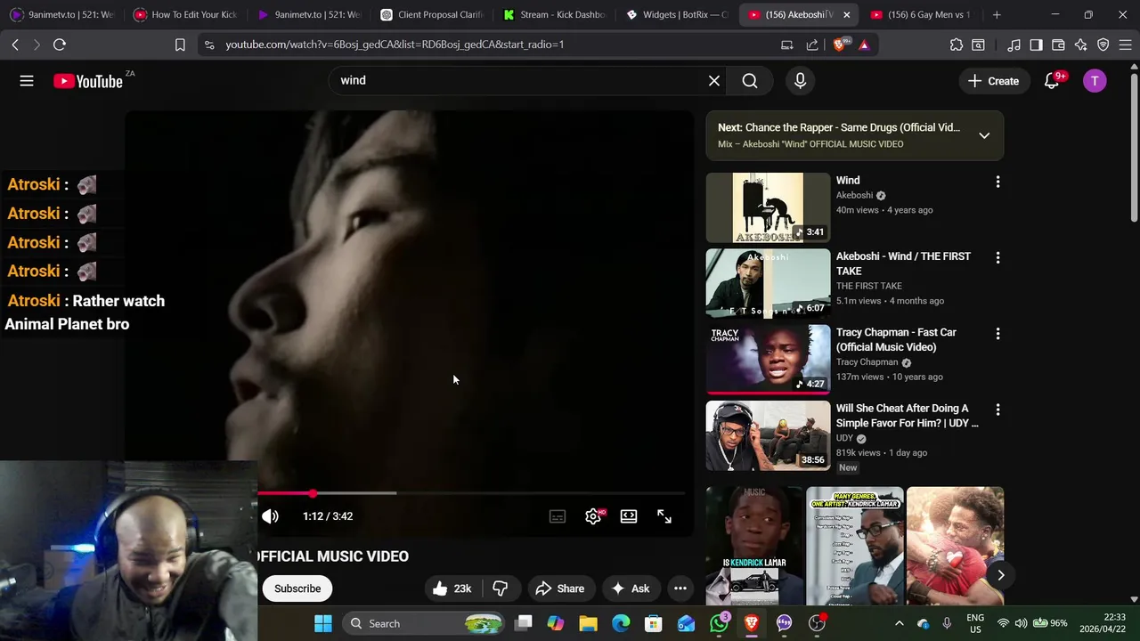
Task: Share this page from the address bar
Action: (x=812, y=45)
